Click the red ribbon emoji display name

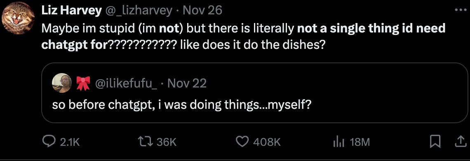(x=83, y=83)
